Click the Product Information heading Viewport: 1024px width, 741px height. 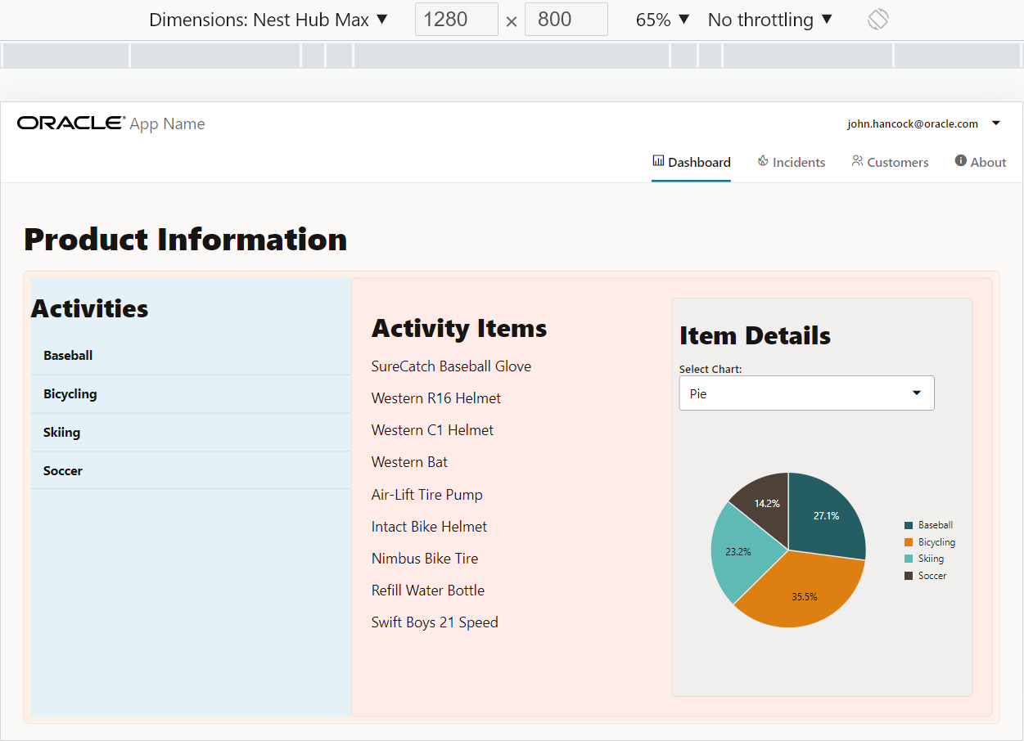[x=186, y=240]
